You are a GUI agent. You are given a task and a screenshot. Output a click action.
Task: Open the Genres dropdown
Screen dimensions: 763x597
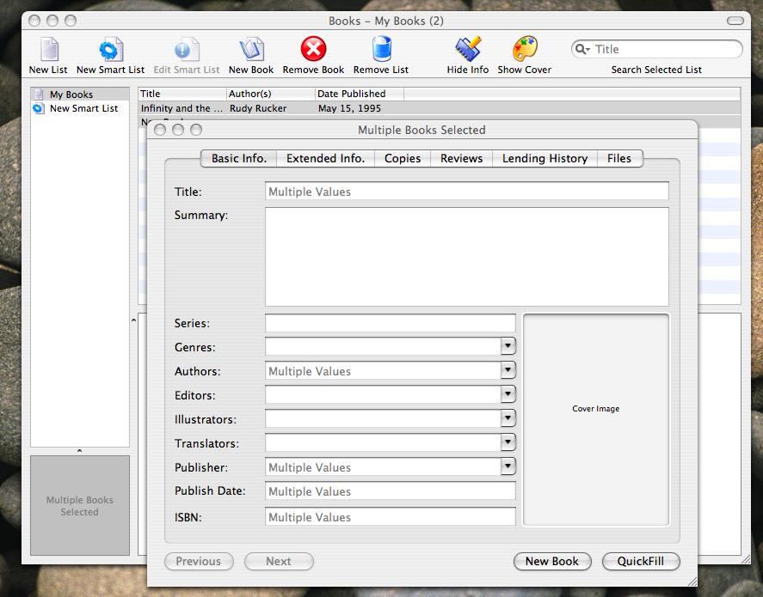pos(508,347)
